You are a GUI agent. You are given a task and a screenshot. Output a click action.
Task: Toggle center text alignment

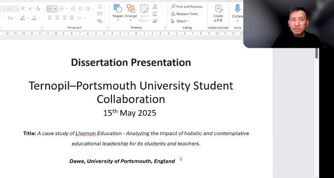tap(57, 18)
